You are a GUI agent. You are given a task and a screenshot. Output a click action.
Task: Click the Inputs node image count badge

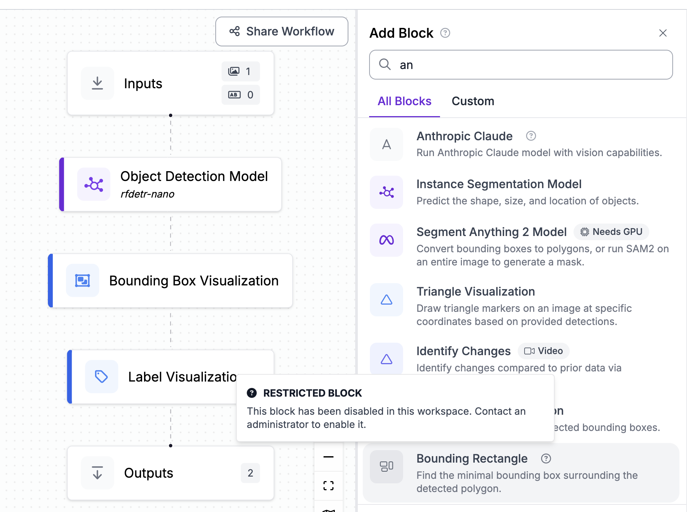(241, 71)
